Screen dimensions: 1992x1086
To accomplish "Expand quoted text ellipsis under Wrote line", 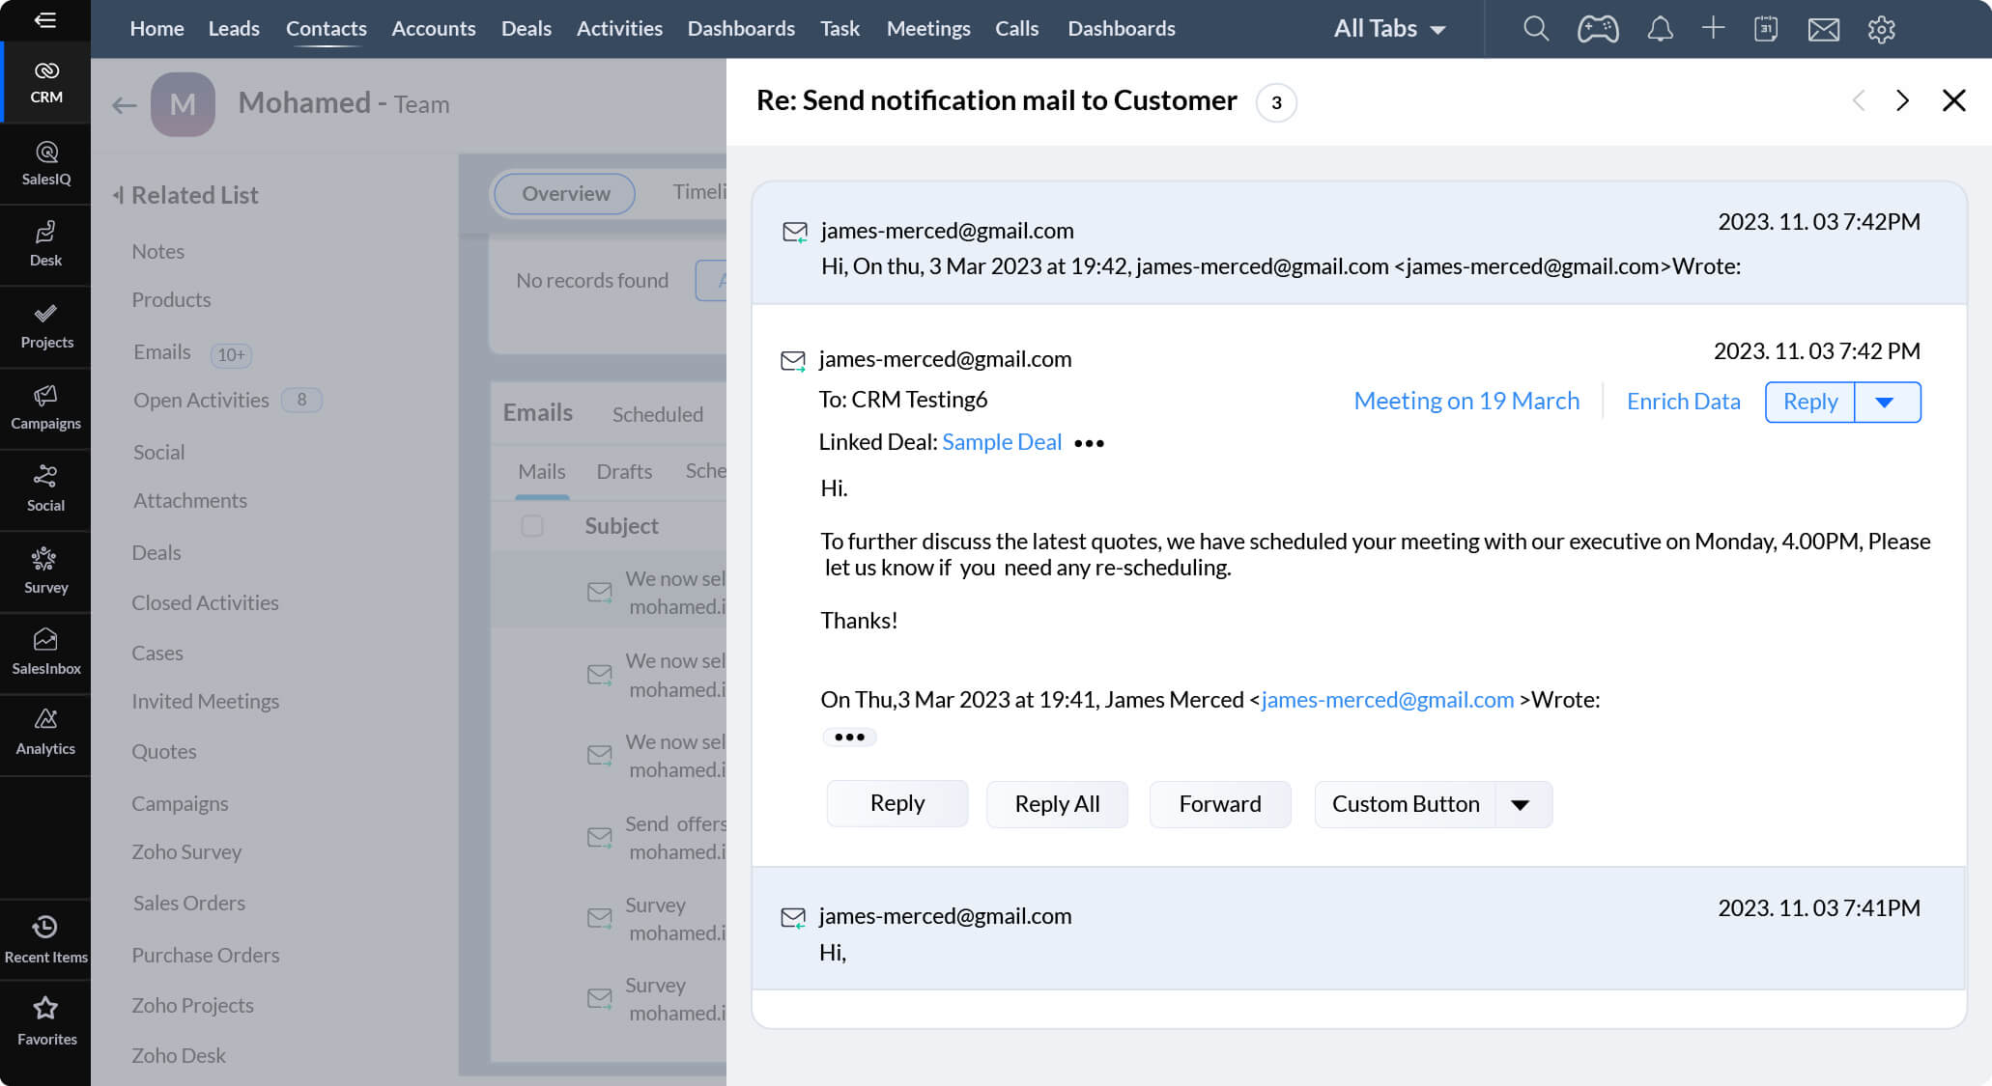I will pos(849,738).
